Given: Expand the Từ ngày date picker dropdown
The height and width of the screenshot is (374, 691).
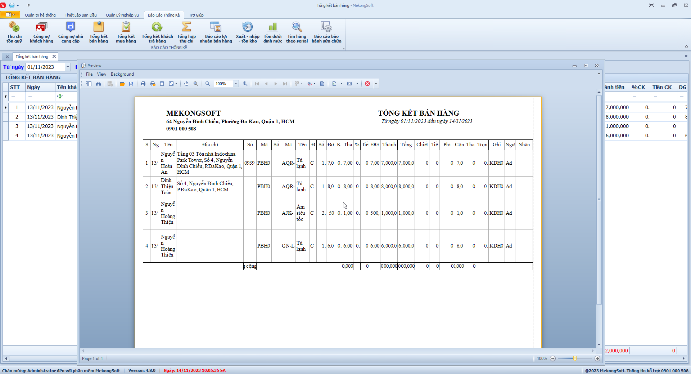Looking at the screenshot, I should click(x=68, y=67).
